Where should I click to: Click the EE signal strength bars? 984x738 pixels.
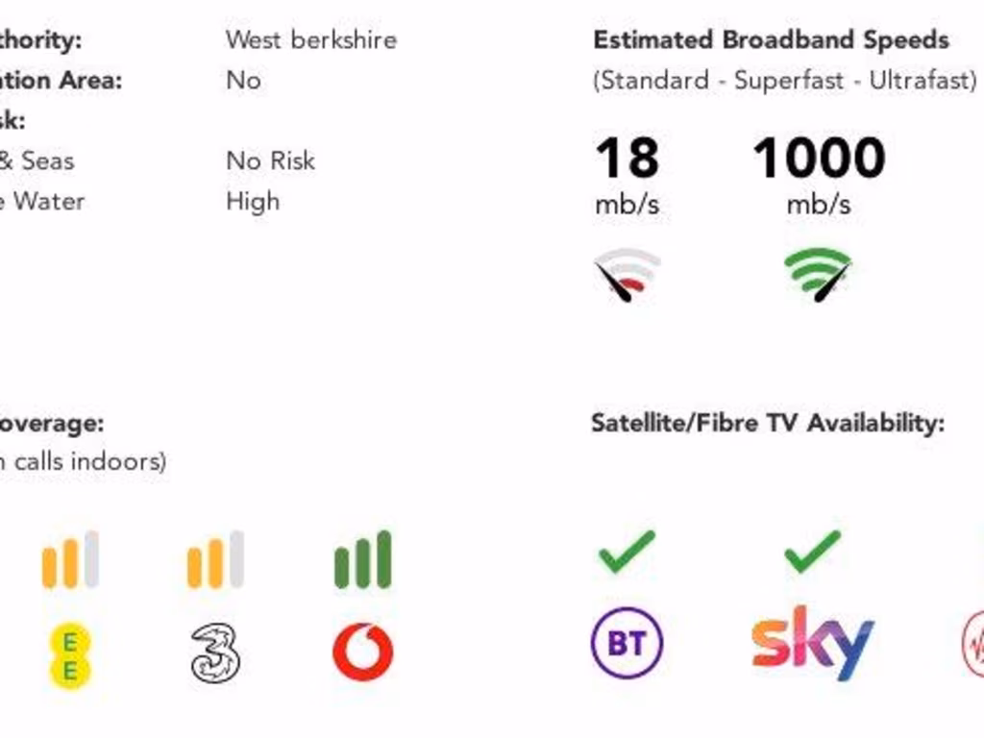70,559
